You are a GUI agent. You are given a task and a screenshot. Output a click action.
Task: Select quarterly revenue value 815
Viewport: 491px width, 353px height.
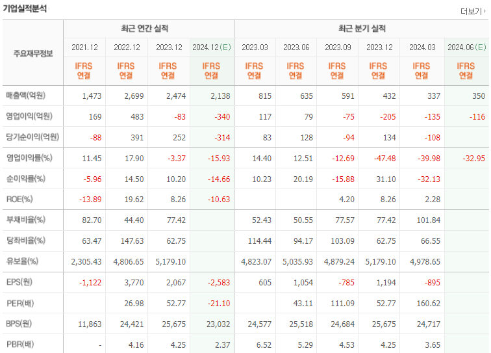(265, 96)
